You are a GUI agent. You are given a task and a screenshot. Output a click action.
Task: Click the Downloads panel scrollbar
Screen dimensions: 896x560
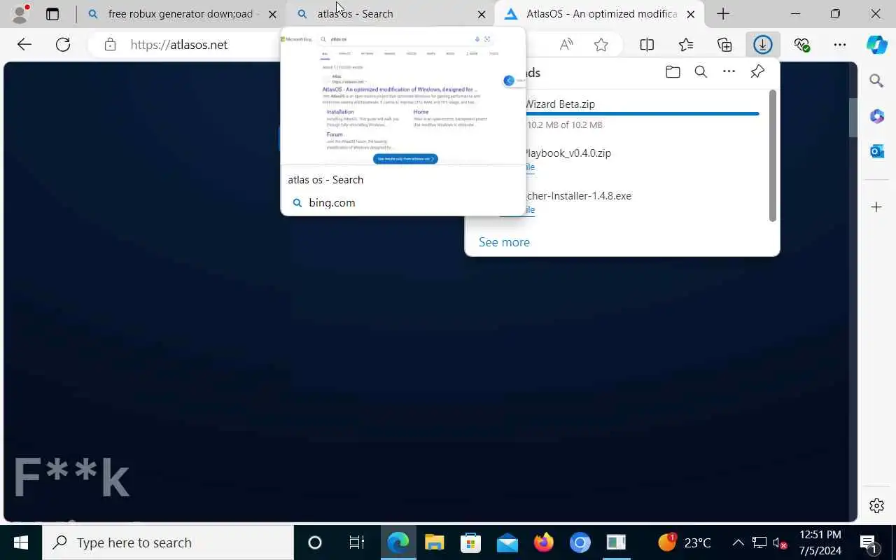tap(773, 155)
